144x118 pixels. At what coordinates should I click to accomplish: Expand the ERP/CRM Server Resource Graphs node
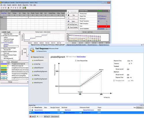tap(1, 36)
